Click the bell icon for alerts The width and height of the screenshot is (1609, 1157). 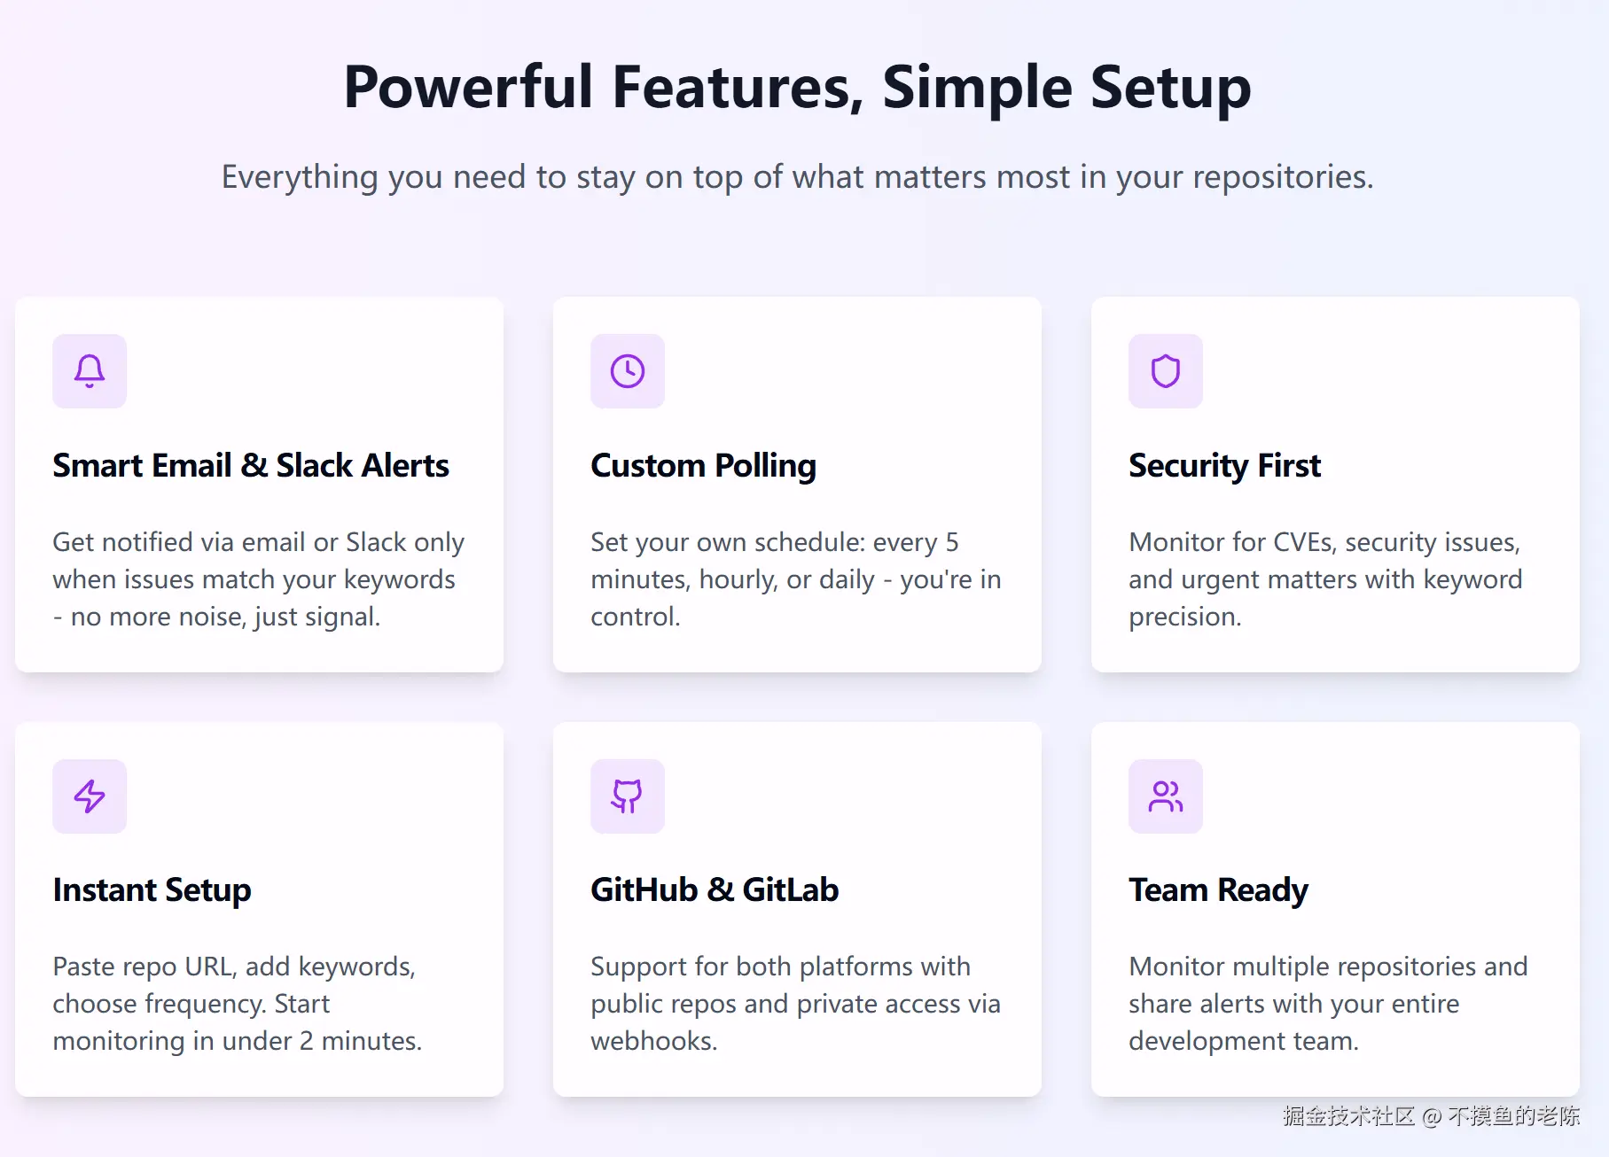90,371
